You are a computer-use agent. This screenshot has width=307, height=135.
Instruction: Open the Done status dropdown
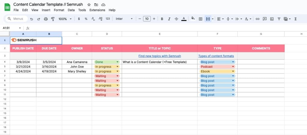107,62
